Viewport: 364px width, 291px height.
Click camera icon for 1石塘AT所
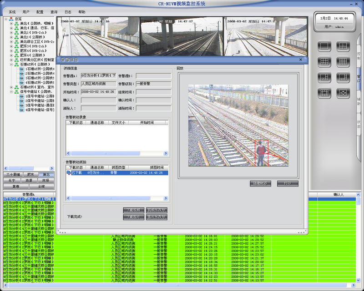[22, 69]
